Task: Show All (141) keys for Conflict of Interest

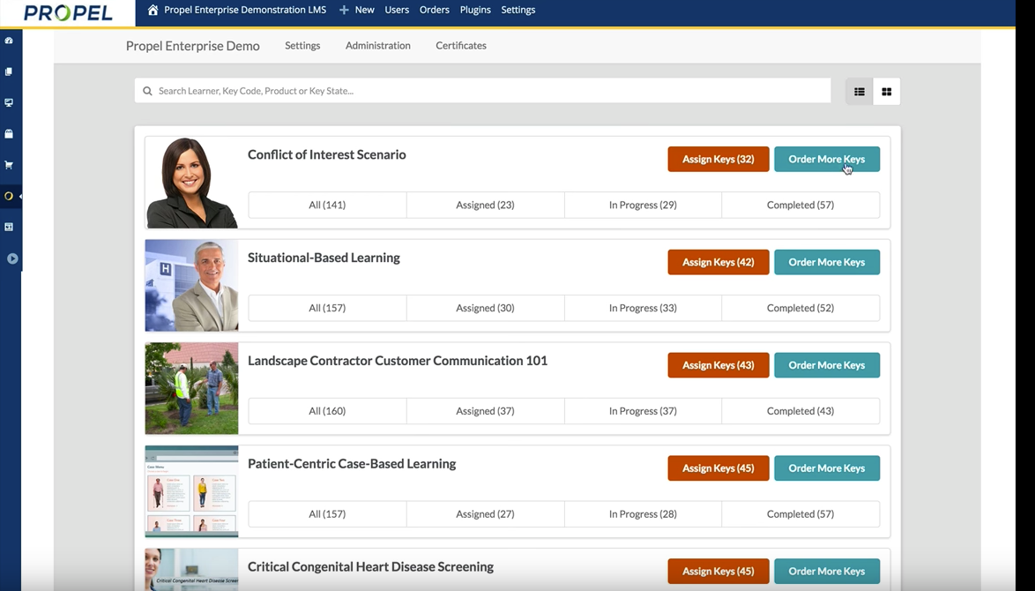Action: pyautogui.click(x=327, y=205)
